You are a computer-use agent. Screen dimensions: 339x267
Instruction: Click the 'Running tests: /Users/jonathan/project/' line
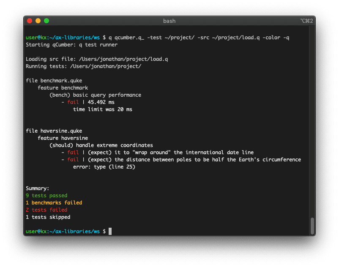coord(83,66)
